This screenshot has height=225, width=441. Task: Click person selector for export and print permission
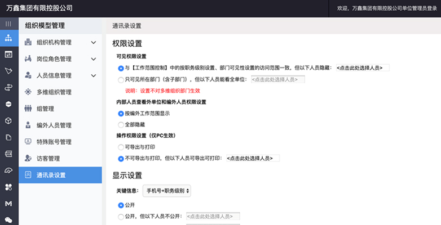click(252, 158)
